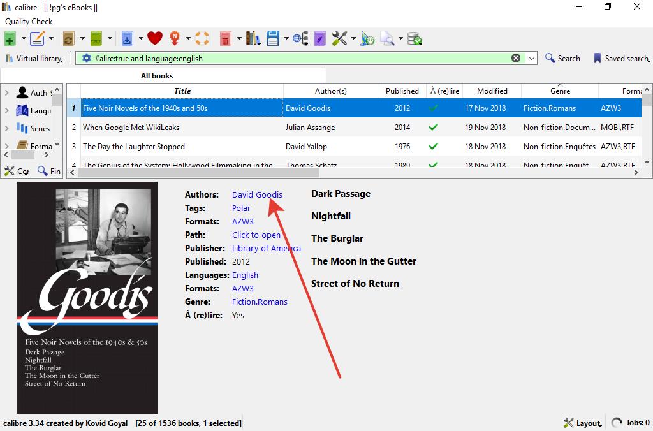Open the Save to disk dropdown arrow
This screenshot has width=653, height=431.
click(286, 39)
